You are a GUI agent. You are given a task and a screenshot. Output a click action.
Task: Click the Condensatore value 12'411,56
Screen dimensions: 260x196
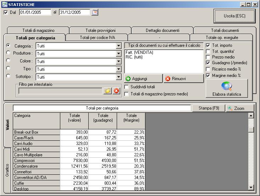tap(74, 166)
